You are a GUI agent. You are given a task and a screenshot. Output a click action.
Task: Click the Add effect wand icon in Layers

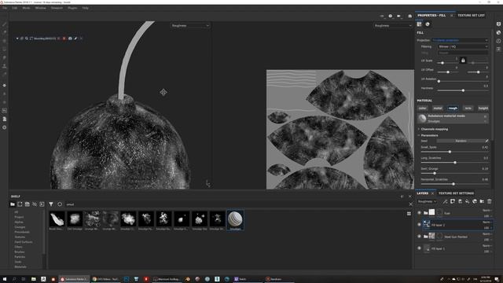(446, 201)
